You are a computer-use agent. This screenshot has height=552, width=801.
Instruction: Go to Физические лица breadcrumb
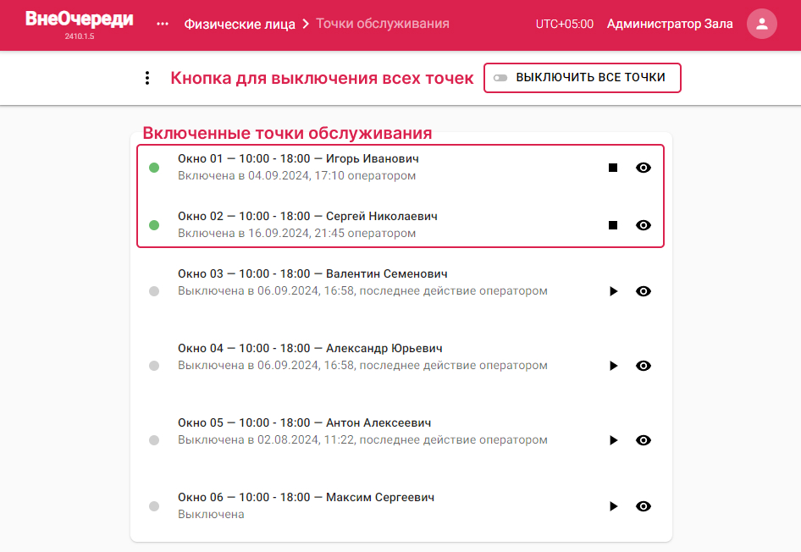[x=240, y=24]
